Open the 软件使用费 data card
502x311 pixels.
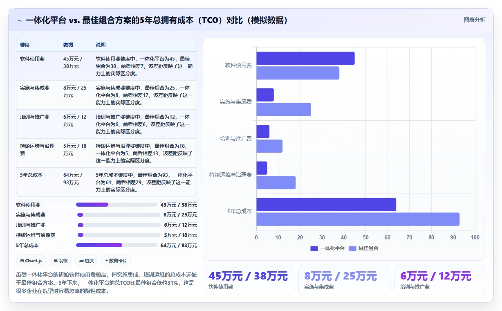click(x=249, y=280)
